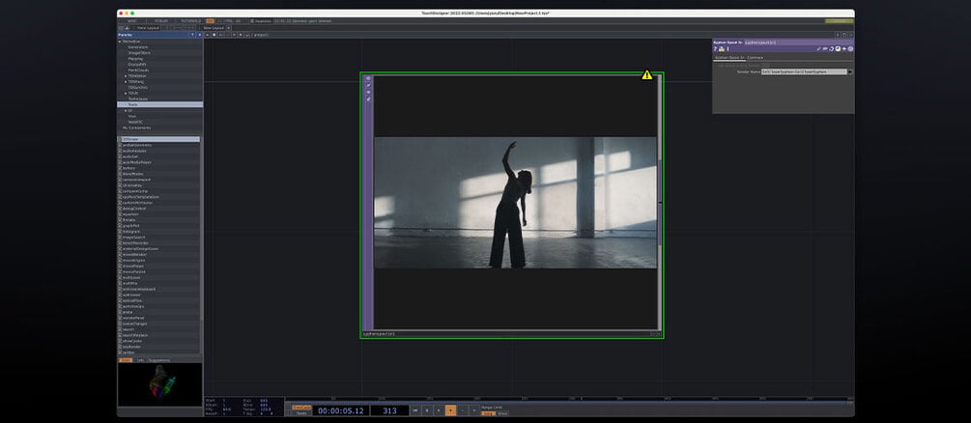The height and width of the screenshot is (423, 971).
Task: Toggle Use Spout Active Sender parameter
Action: coord(765,65)
